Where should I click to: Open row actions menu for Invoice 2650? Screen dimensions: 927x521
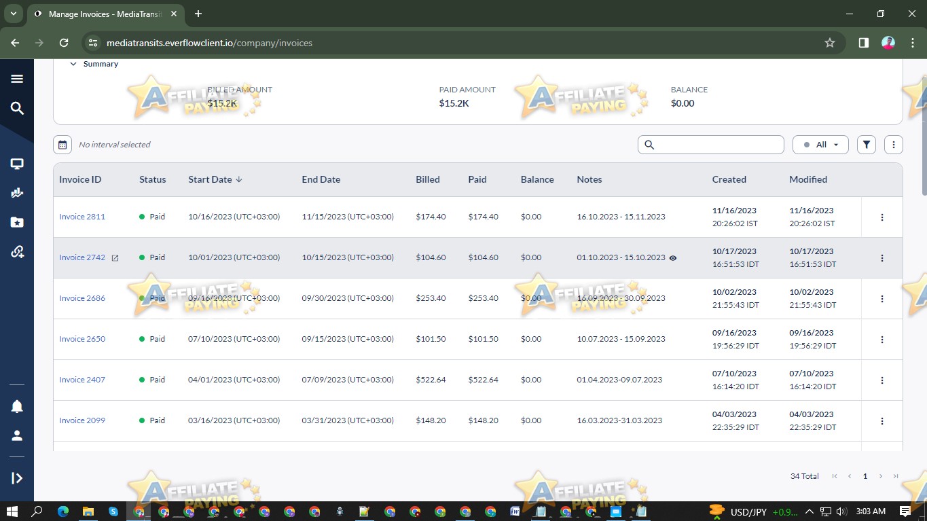pyautogui.click(x=882, y=340)
